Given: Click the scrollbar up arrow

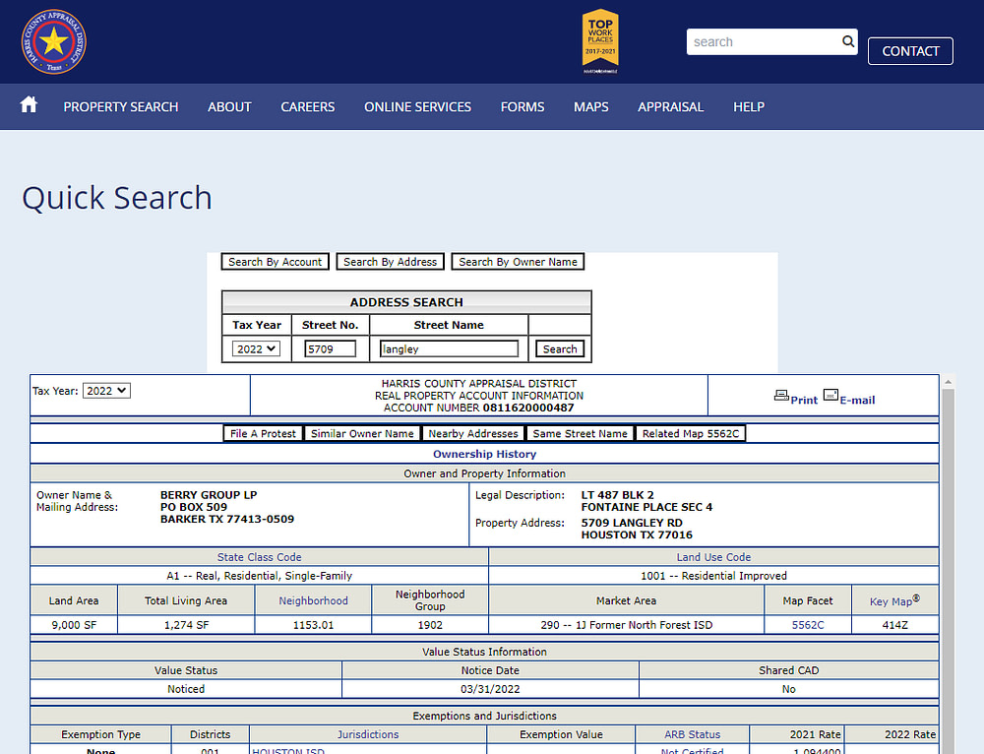Looking at the screenshot, I should [949, 382].
